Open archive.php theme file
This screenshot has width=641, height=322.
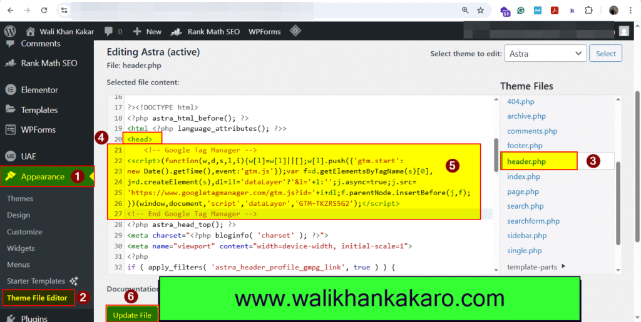526,116
